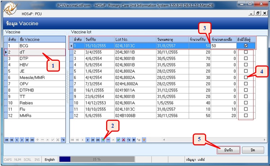Screen dimensions: 270x166
Task: Check in-use box for lot 024B1006B
Action: (x=246, y=115)
